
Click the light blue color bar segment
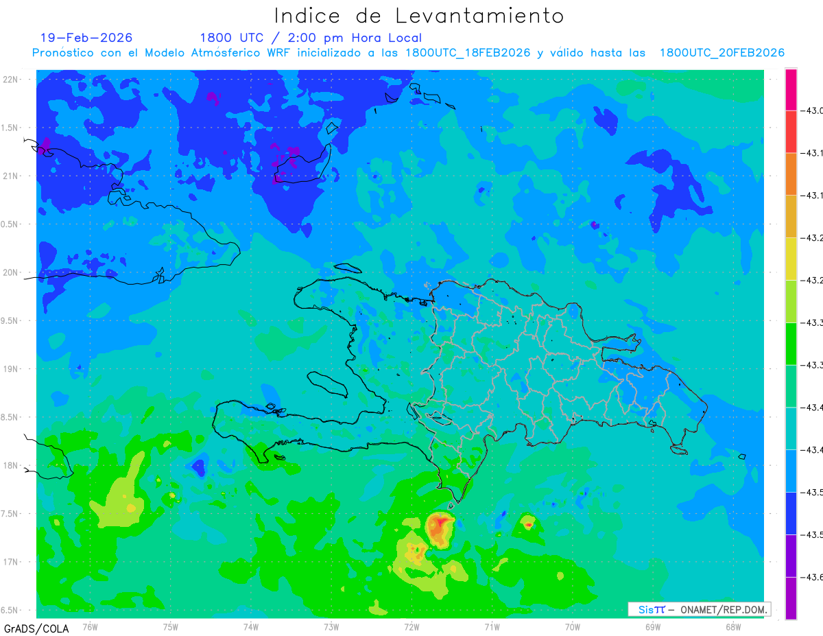pyautogui.click(x=791, y=471)
